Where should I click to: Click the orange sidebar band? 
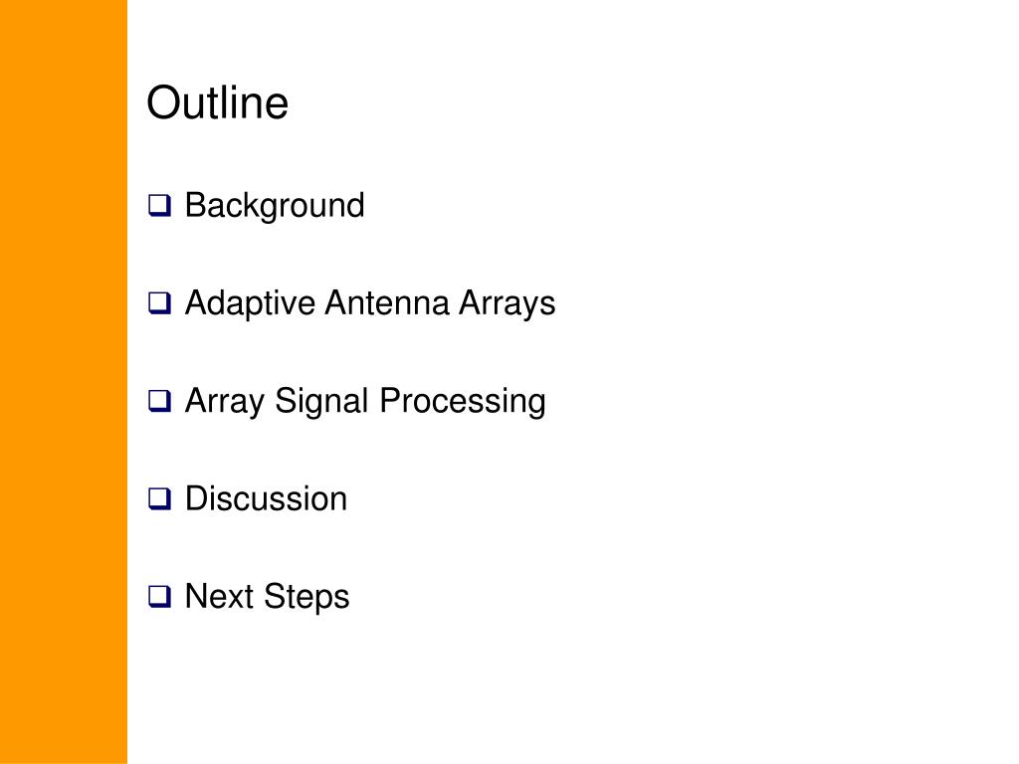(x=64, y=382)
